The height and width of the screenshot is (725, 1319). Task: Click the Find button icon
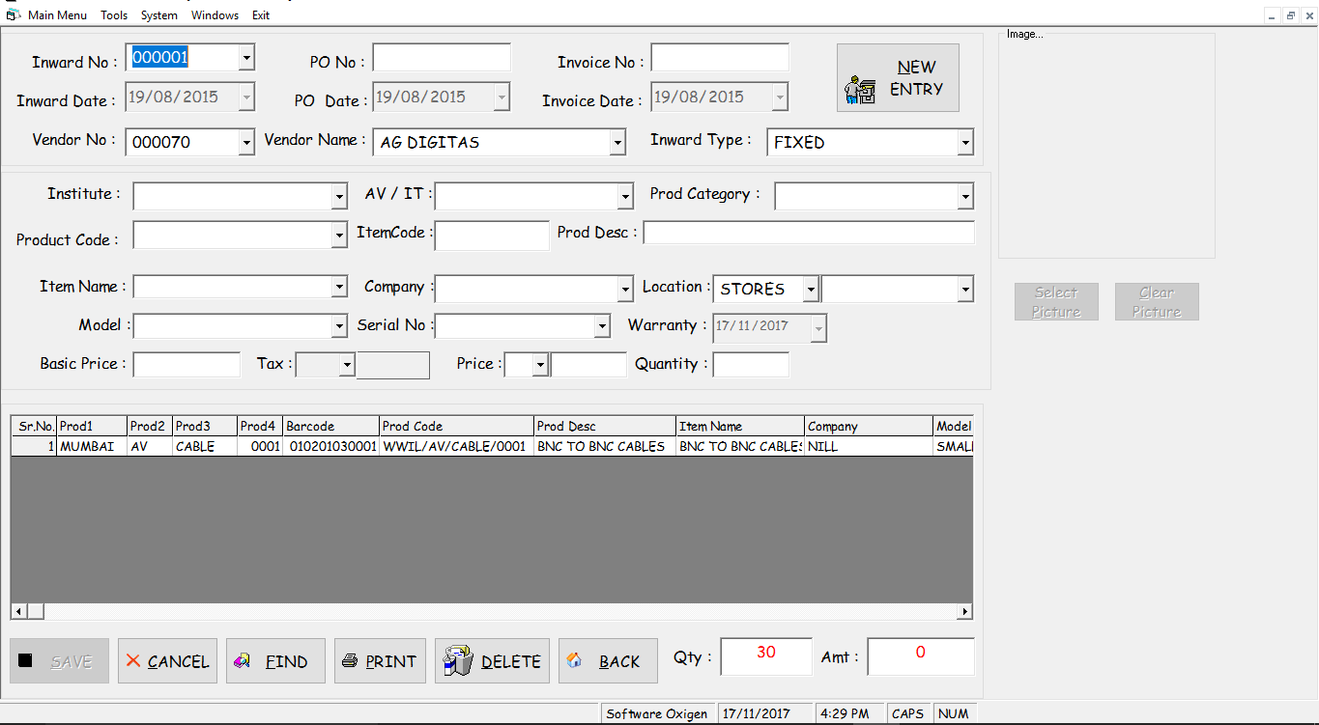tap(243, 661)
